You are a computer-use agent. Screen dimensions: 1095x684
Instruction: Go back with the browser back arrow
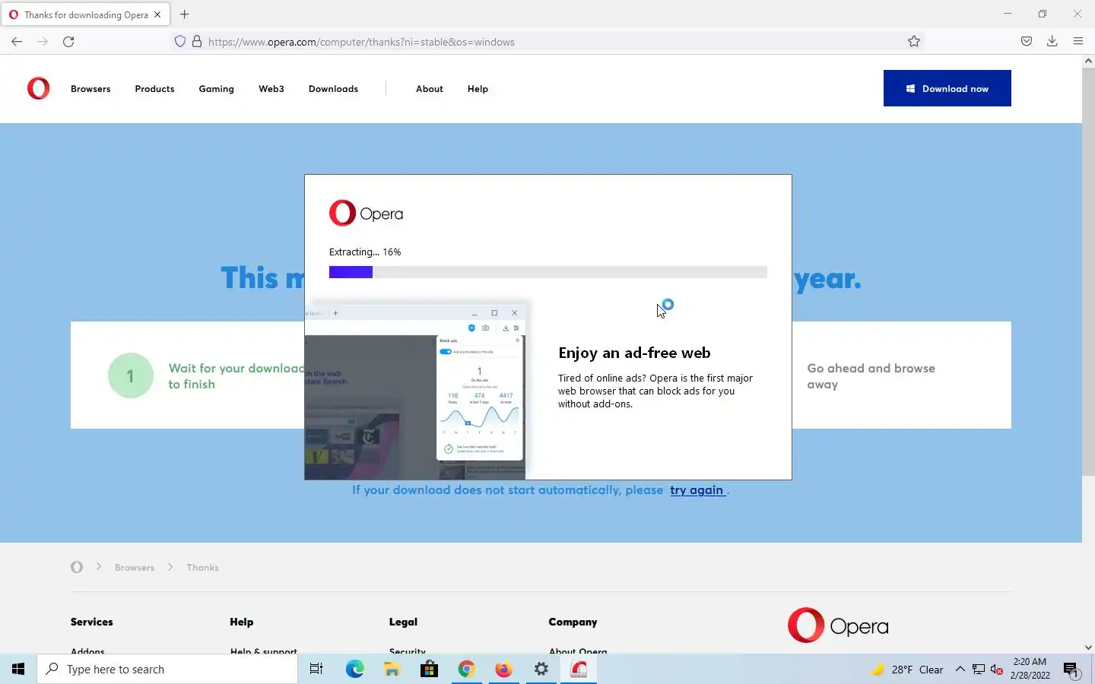[x=17, y=42]
